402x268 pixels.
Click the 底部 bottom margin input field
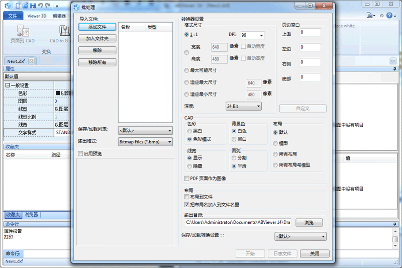pos(310,77)
